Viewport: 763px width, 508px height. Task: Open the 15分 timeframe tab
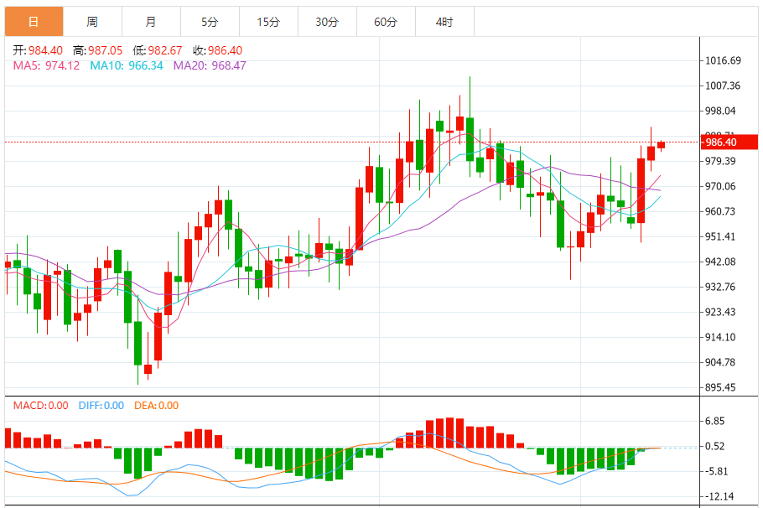pyautogui.click(x=268, y=22)
